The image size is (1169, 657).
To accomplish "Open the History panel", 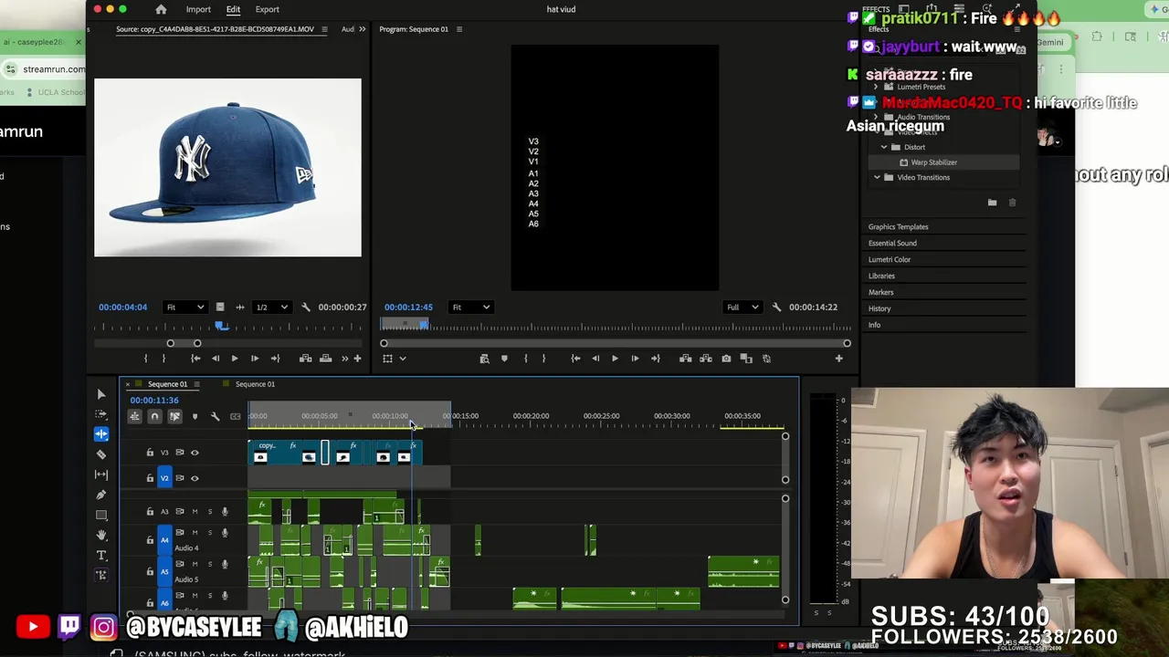I will coord(879,308).
